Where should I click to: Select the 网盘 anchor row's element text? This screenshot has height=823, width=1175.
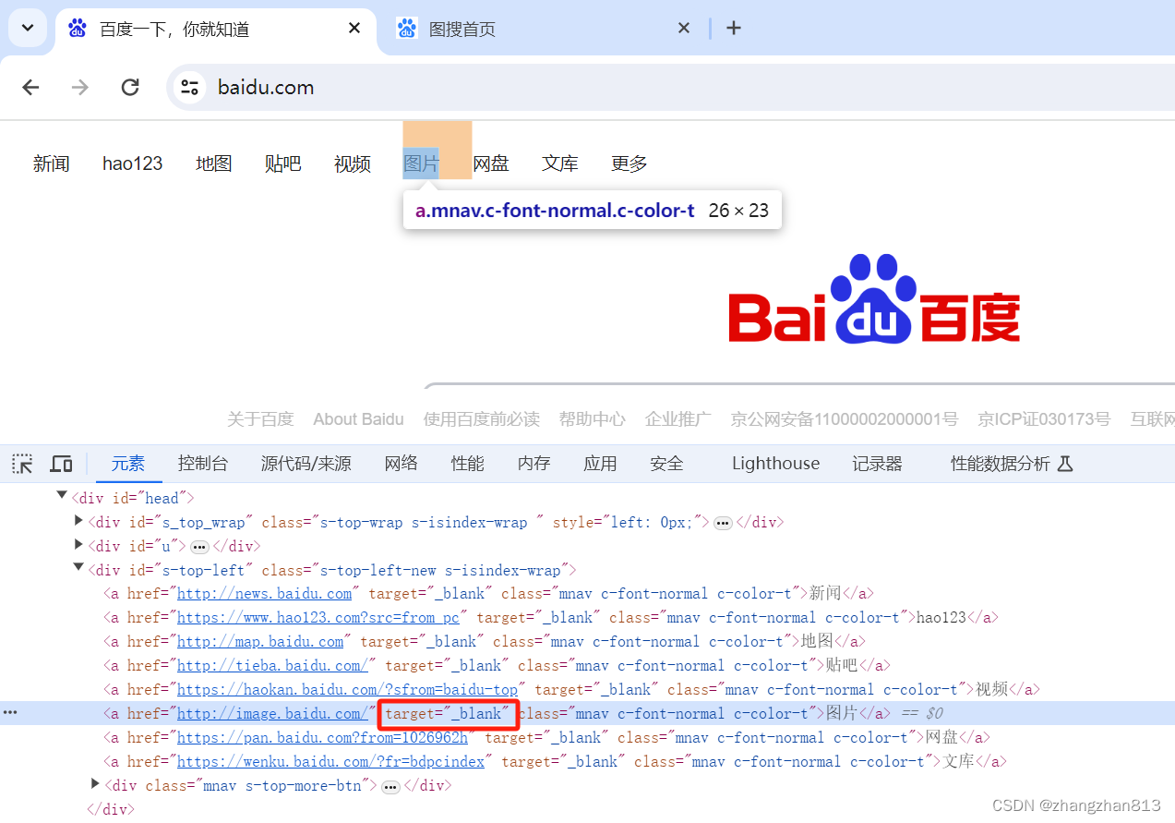pos(941,738)
